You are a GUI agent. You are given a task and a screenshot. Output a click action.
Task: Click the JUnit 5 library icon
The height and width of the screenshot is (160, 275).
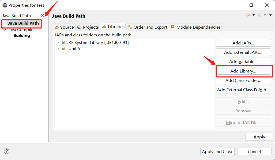click(63, 48)
